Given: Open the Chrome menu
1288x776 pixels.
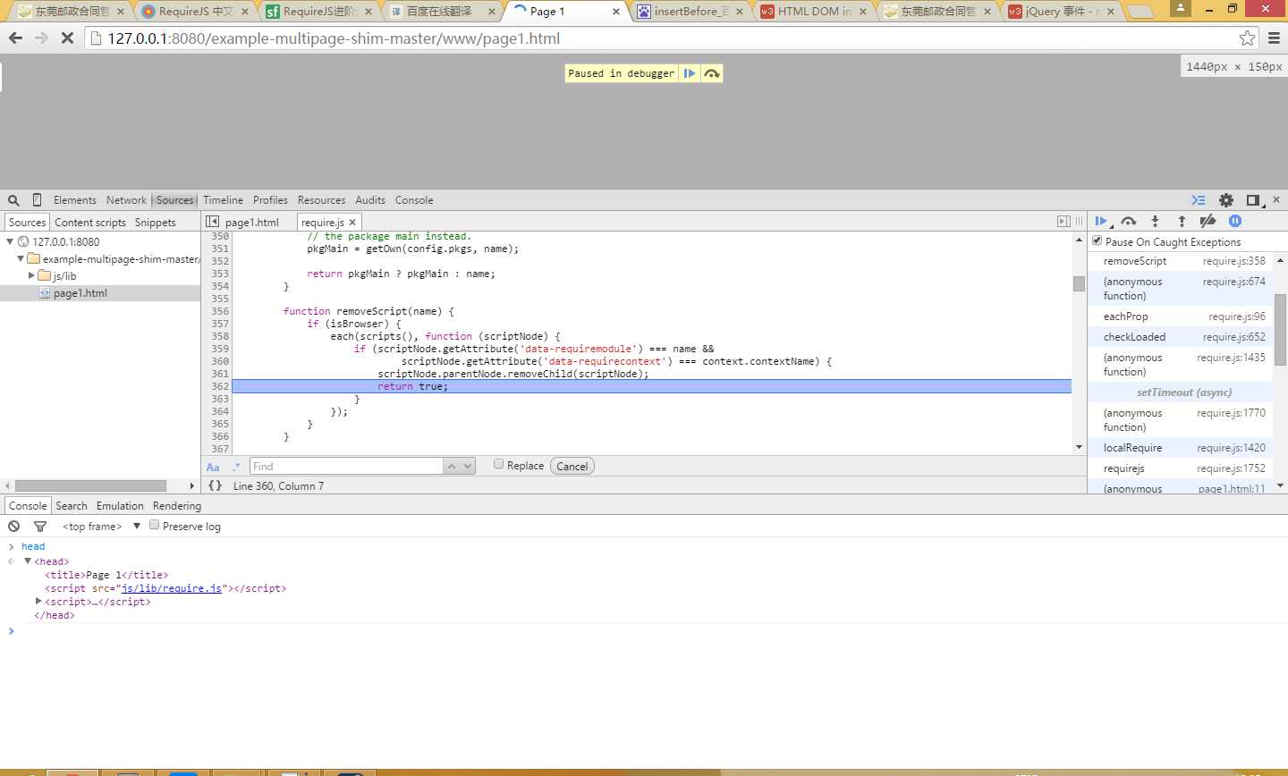Looking at the screenshot, I should pyautogui.click(x=1274, y=38).
